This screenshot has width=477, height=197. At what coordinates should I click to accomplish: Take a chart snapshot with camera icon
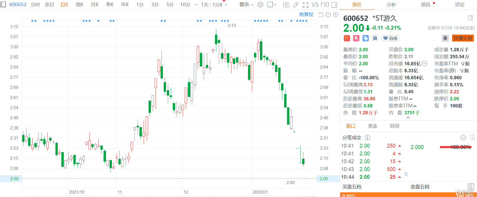[x=286, y=5]
